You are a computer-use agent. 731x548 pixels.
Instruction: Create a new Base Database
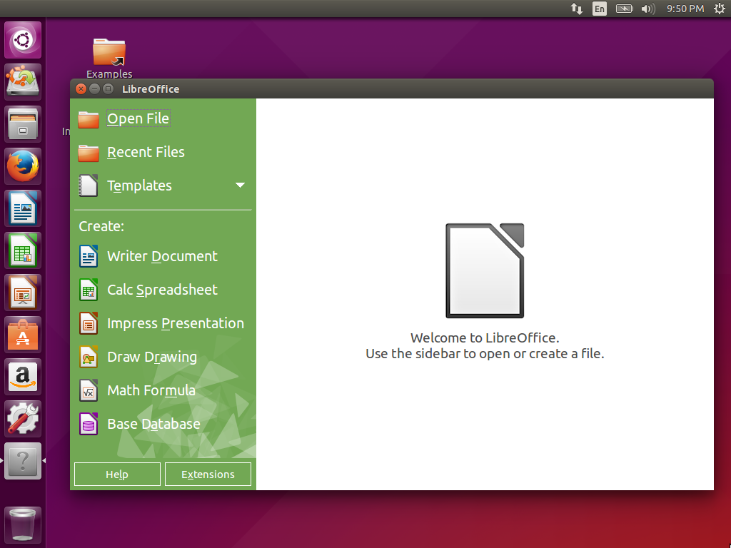[x=154, y=424]
